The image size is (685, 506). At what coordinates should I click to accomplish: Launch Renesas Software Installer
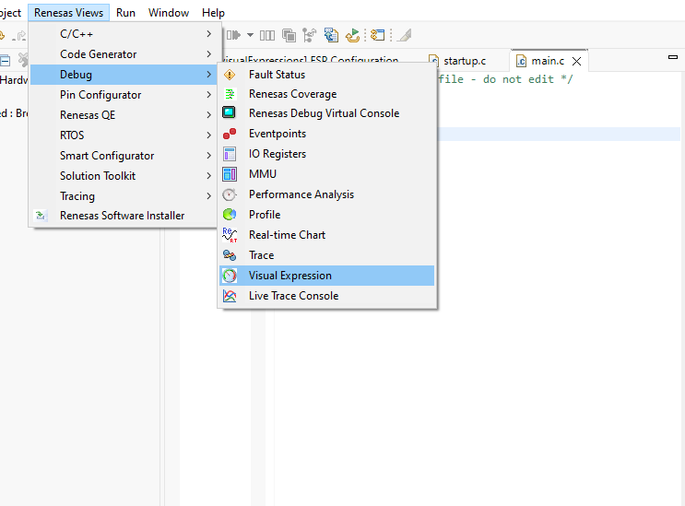click(124, 216)
